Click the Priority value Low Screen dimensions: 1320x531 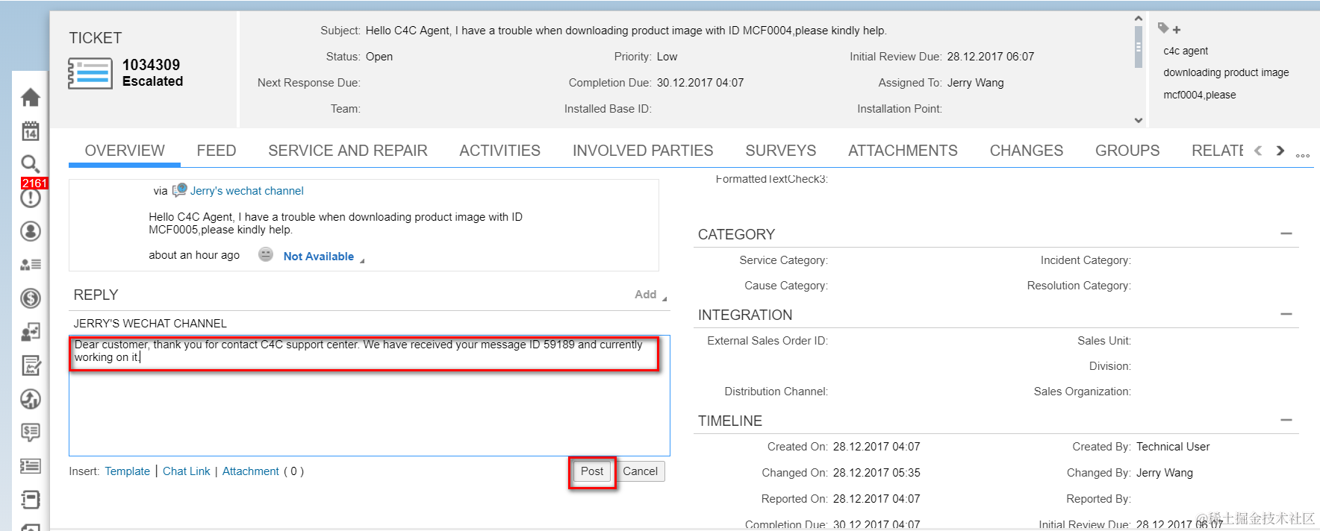coord(667,57)
